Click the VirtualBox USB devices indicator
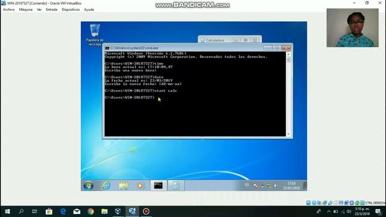The image size is (386, 217). click(330, 203)
